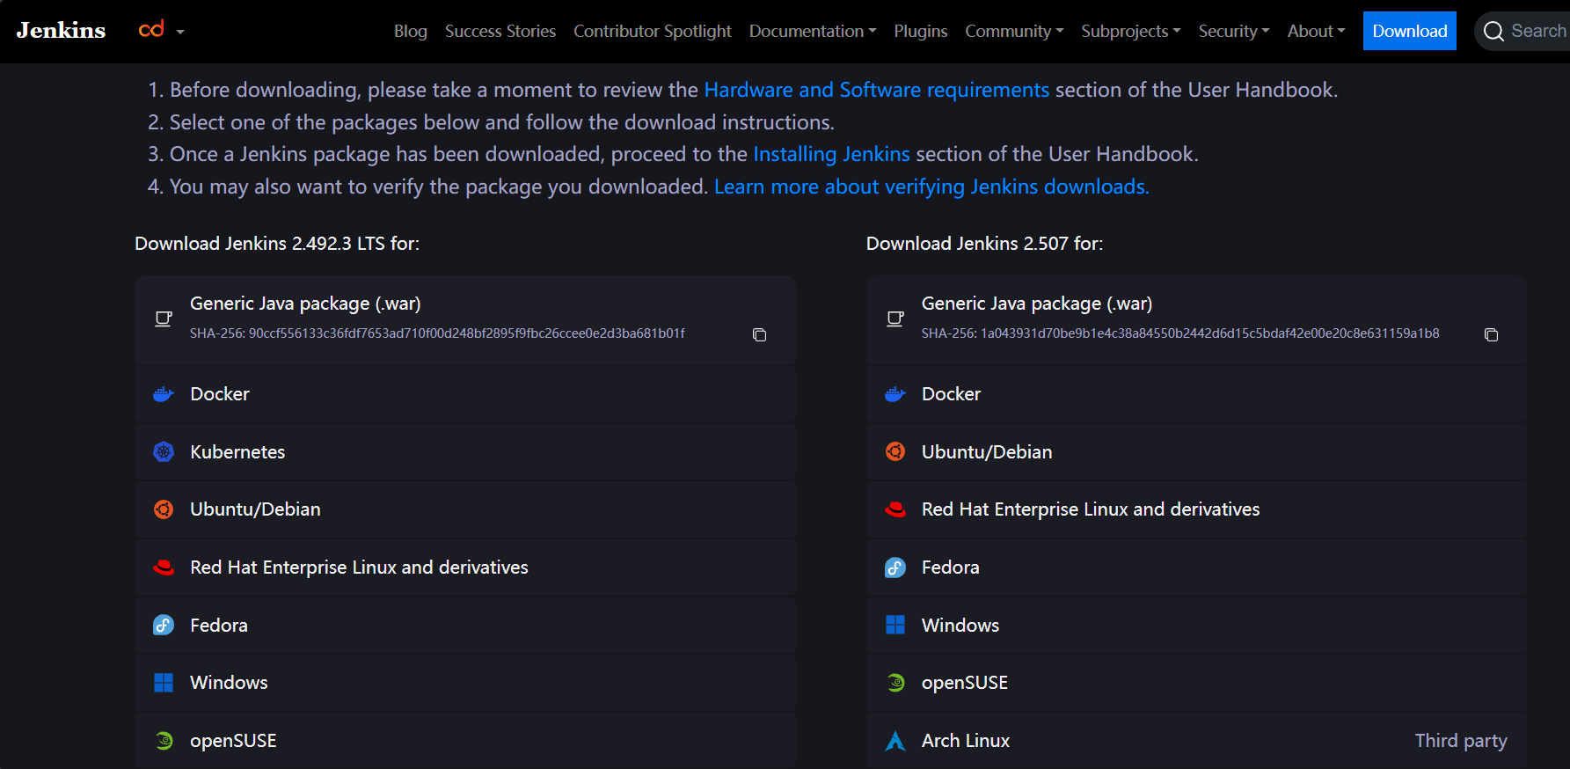This screenshot has height=769, width=1570.
Task: Click the Third party label
Action: tap(1461, 741)
